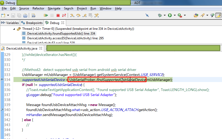Click the Drop to Frame icon
Viewport: 222px width, 139px height.
(90, 15)
